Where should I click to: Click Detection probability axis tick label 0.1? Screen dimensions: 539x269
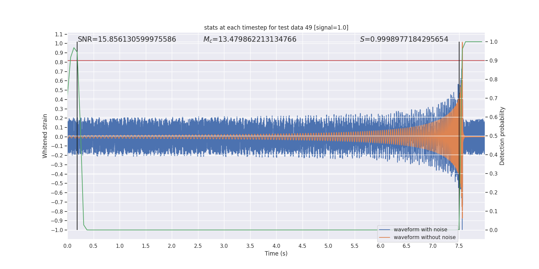(x=494, y=212)
